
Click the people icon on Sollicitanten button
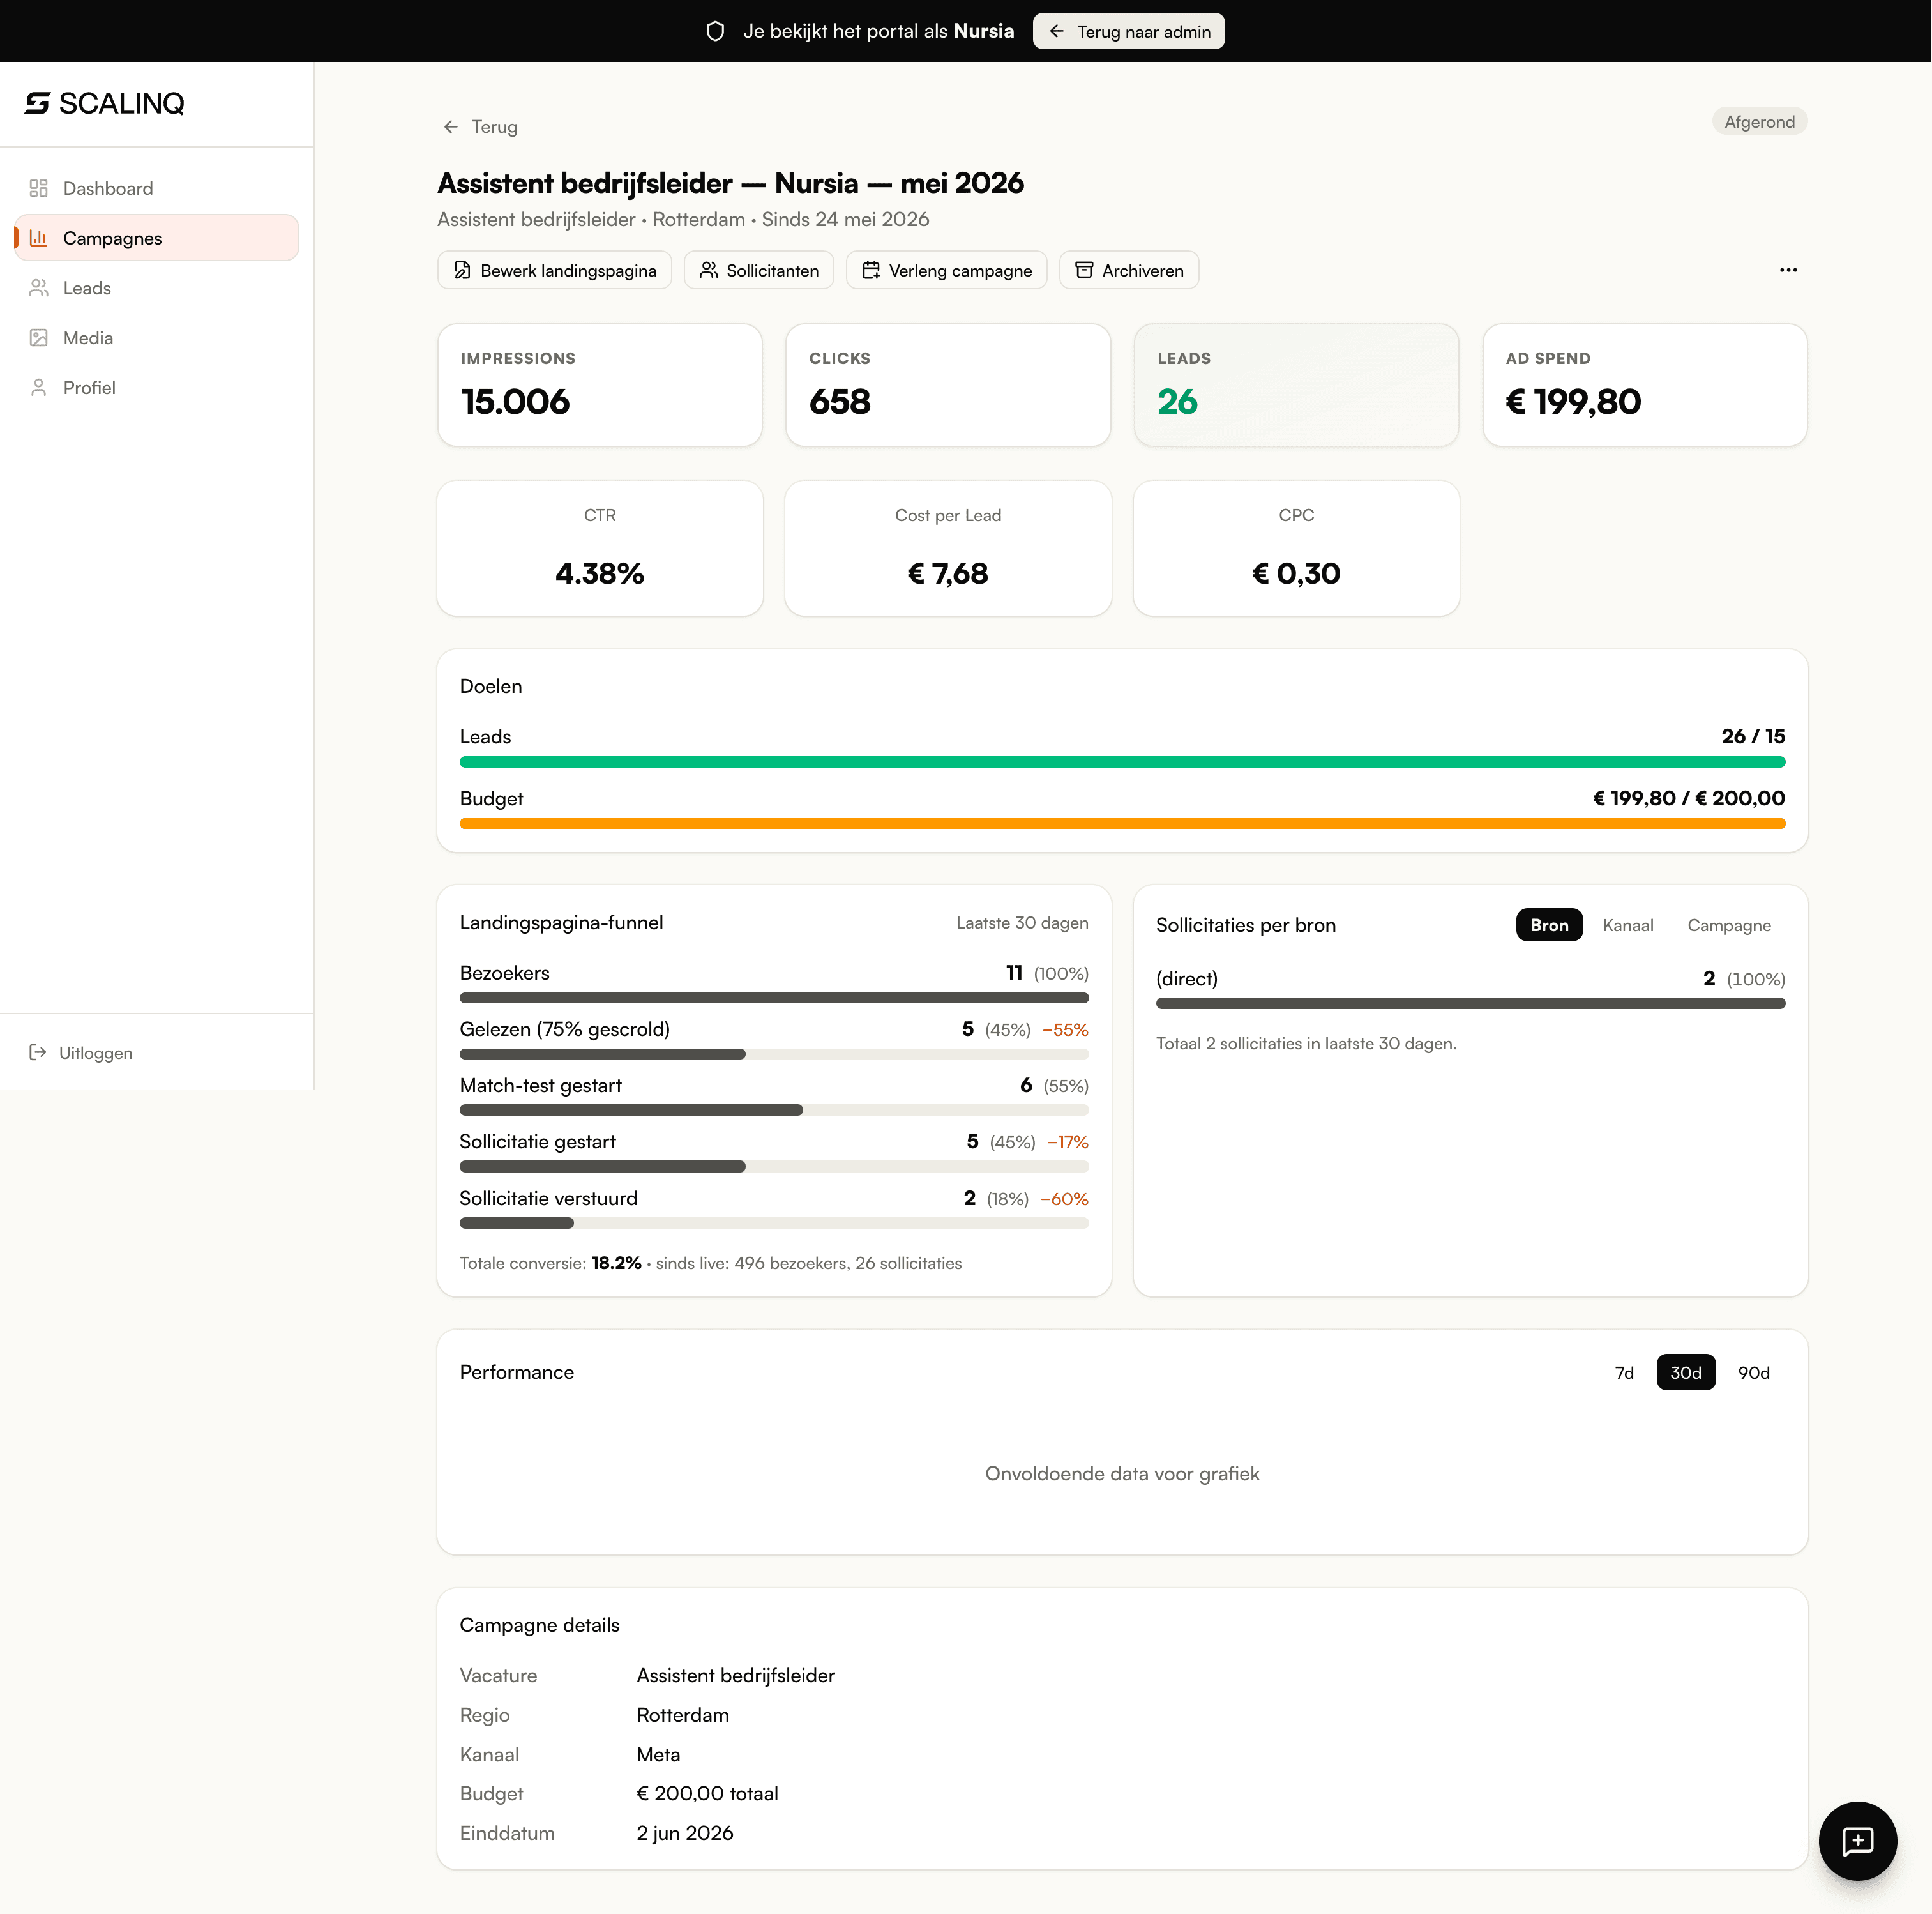click(709, 270)
